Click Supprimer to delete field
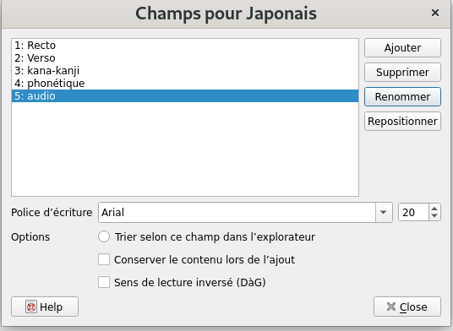 (403, 72)
